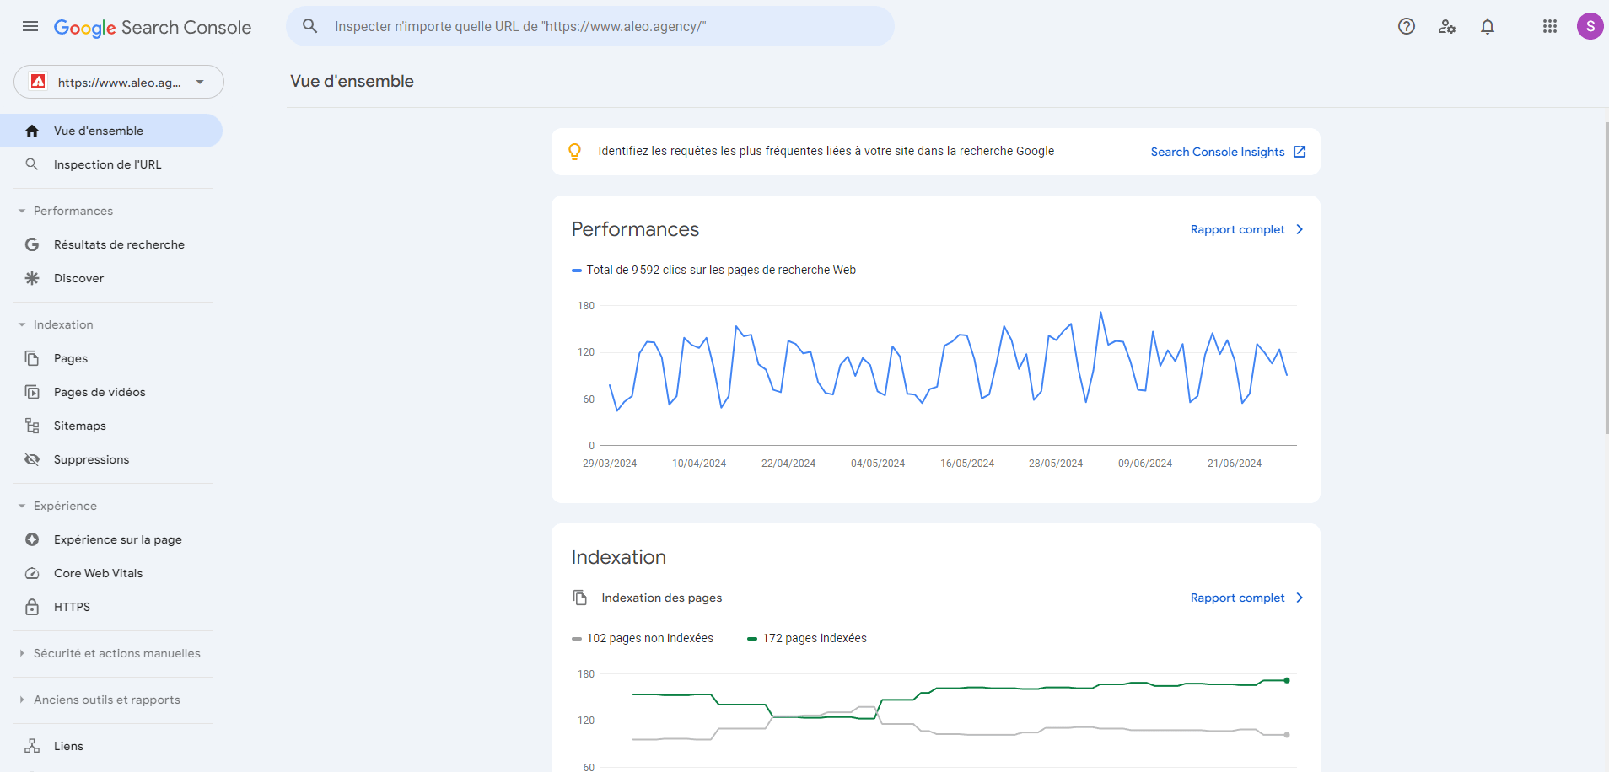The width and height of the screenshot is (1609, 772).
Task: Click the 21/06/2024 date label on chart
Action: tap(1235, 464)
